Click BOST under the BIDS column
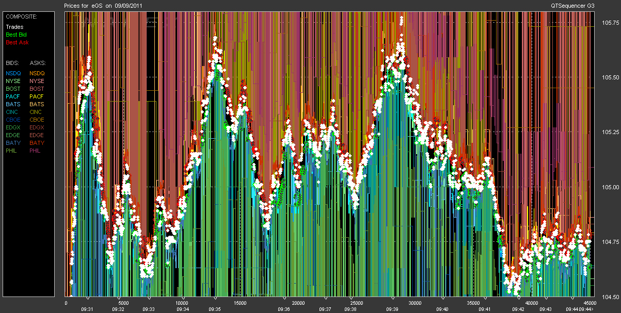 (x=13, y=89)
